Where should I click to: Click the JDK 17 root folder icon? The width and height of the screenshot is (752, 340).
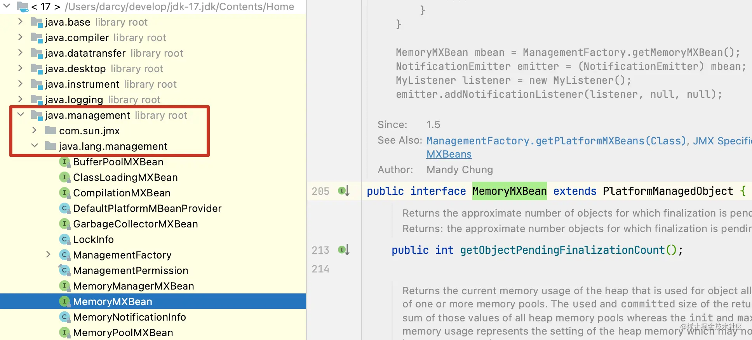[23, 7]
